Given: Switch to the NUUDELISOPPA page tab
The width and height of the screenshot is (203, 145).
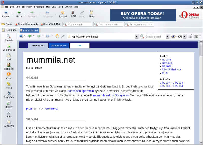Looking at the screenshot, I should [59, 46].
